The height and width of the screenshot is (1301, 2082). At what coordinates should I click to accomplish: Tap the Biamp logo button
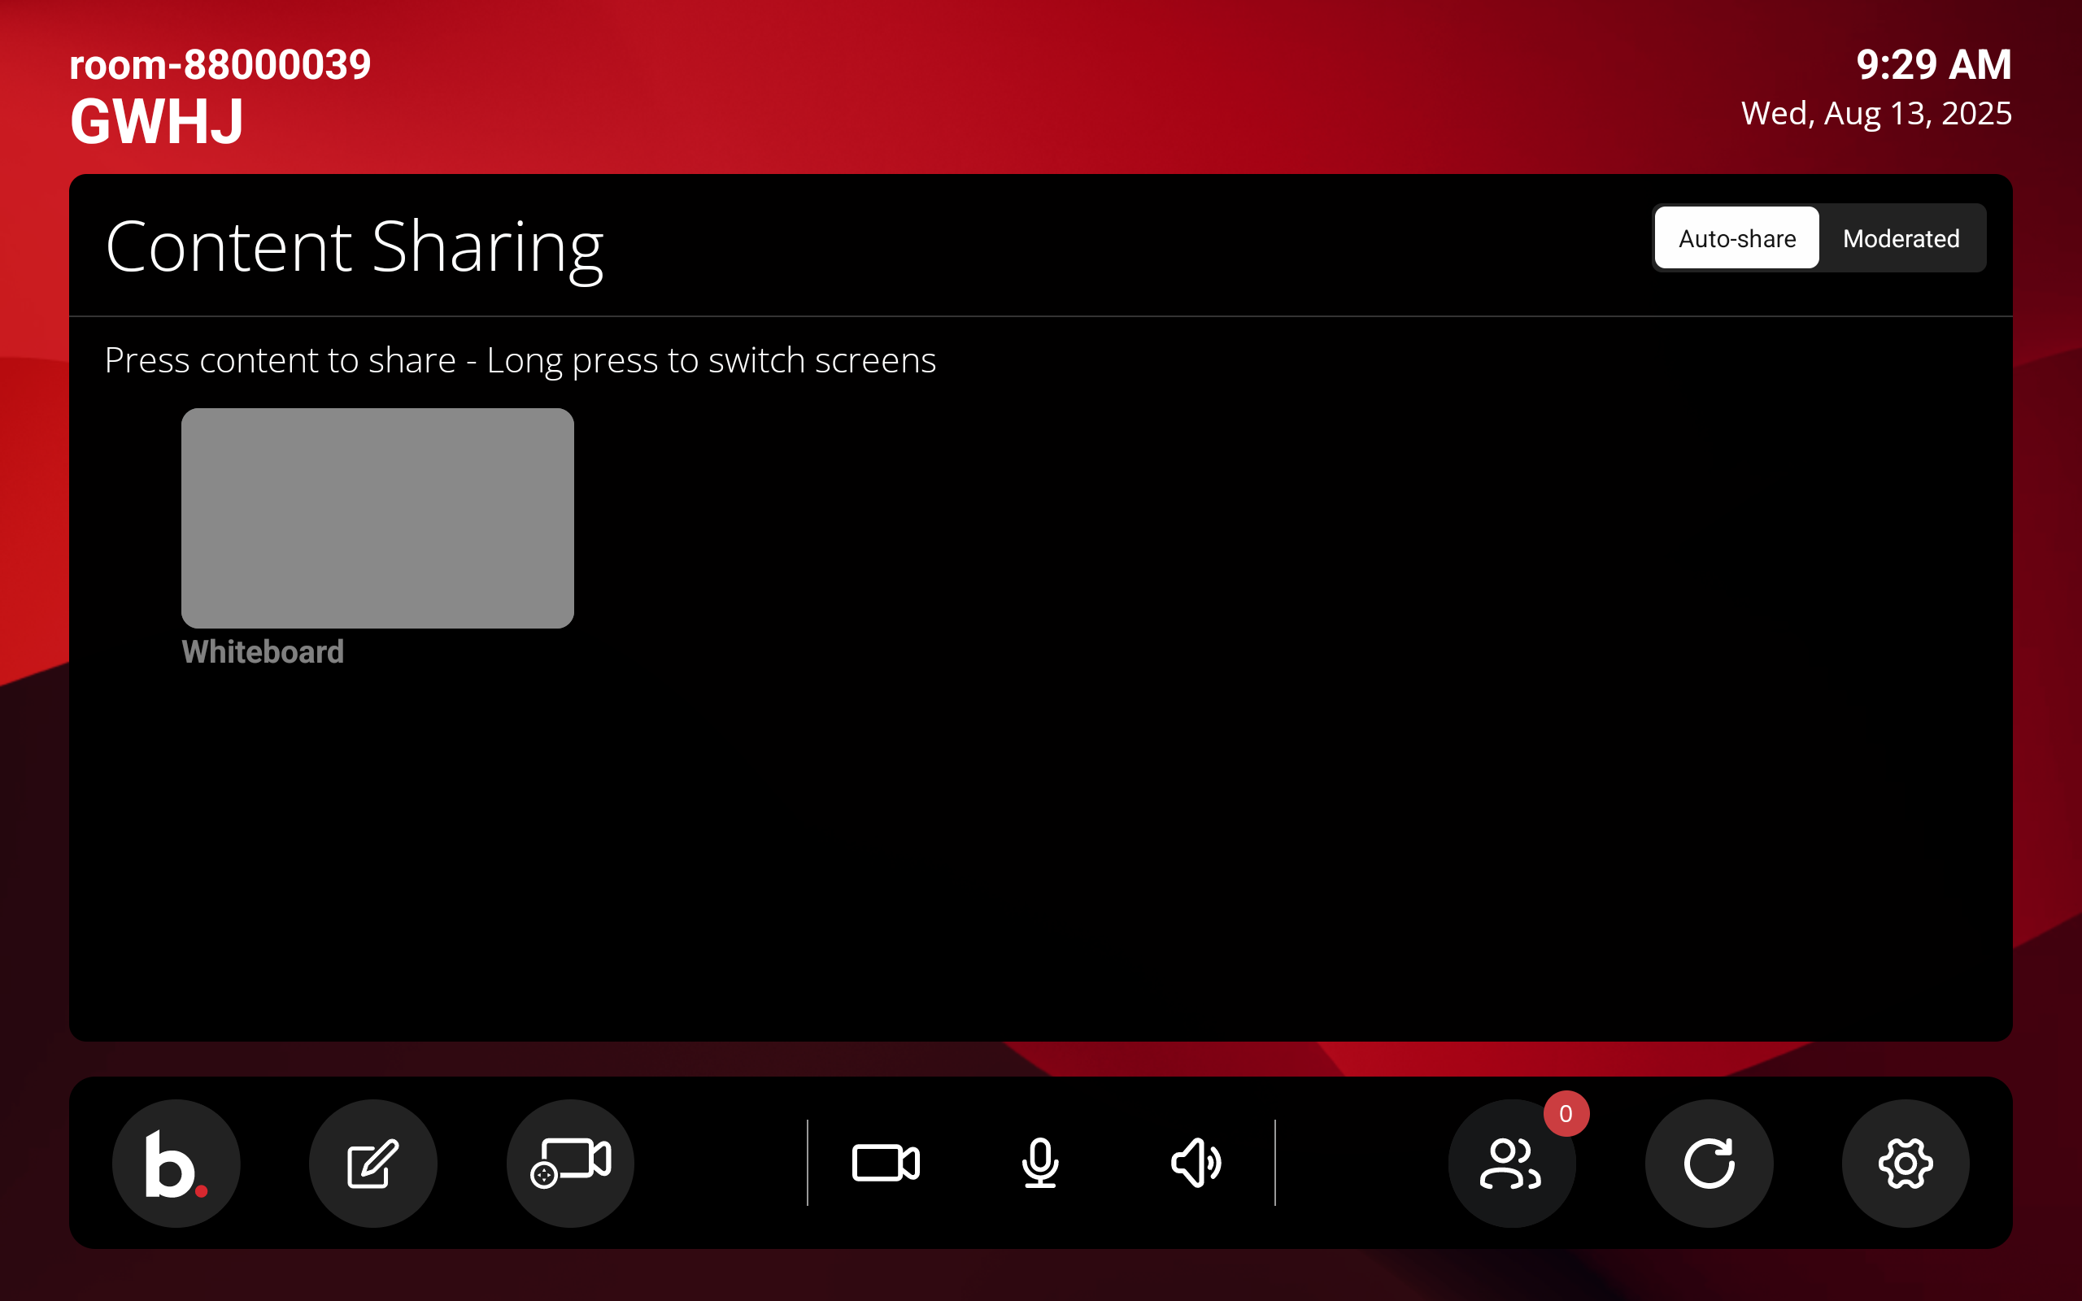[176, 1164]
